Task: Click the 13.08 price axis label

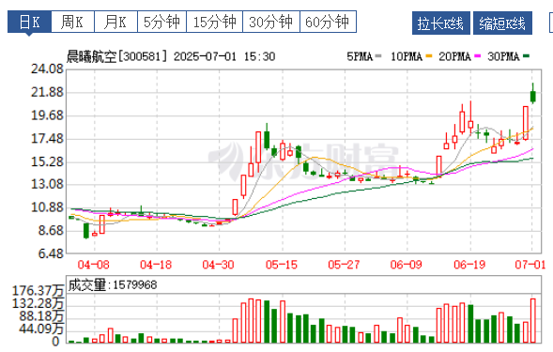Action: pyautogui.click(x=47, y=184)
